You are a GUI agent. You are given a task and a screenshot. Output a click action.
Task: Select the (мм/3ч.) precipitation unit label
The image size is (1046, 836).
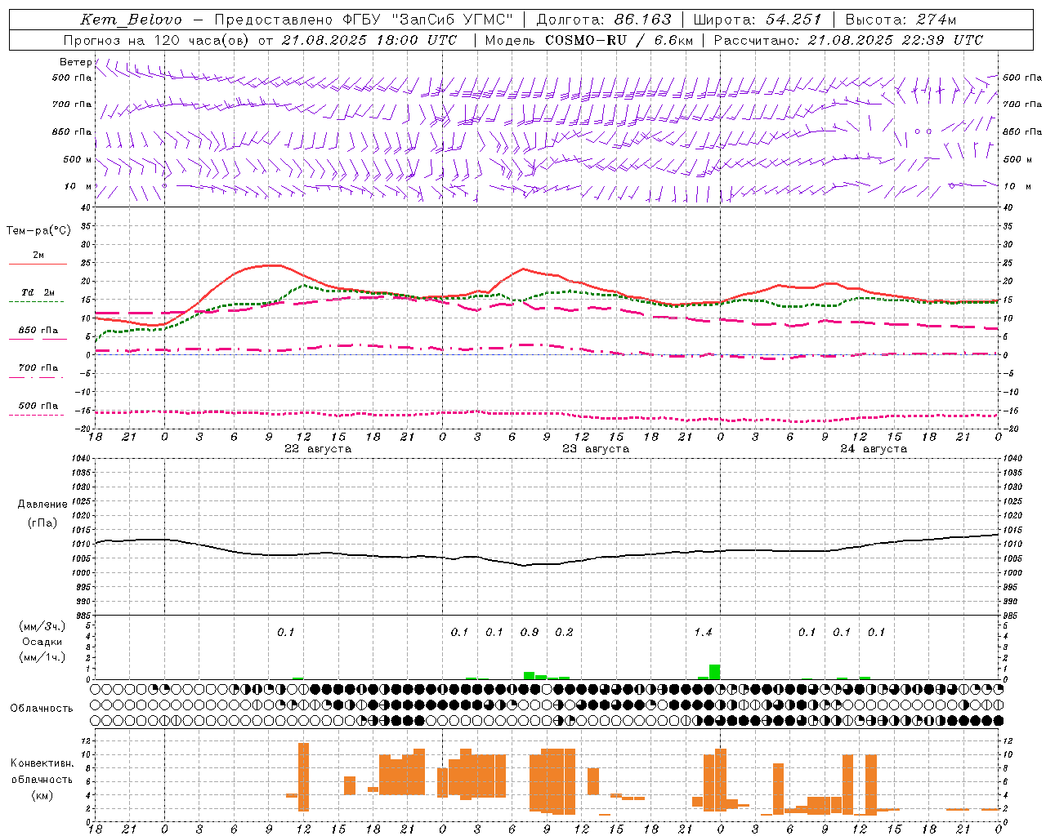(42, 627)
